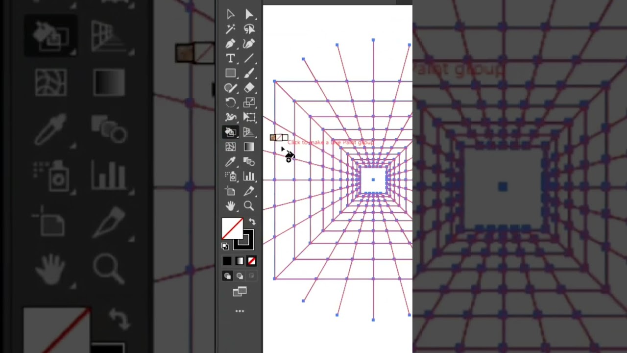Select the Direct Selection tool
The width and height of the screenshot is (627, 353).
(x=249, y=15)
